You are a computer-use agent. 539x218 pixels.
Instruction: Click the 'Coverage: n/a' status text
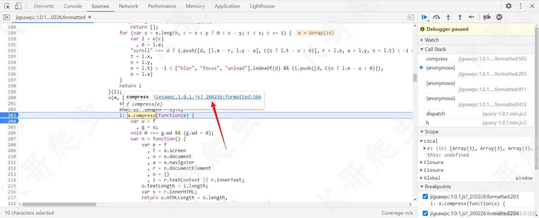pyautogui.click(x=397, y=213)
